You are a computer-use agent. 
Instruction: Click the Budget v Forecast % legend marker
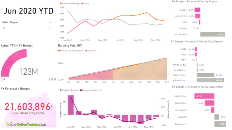81,90
